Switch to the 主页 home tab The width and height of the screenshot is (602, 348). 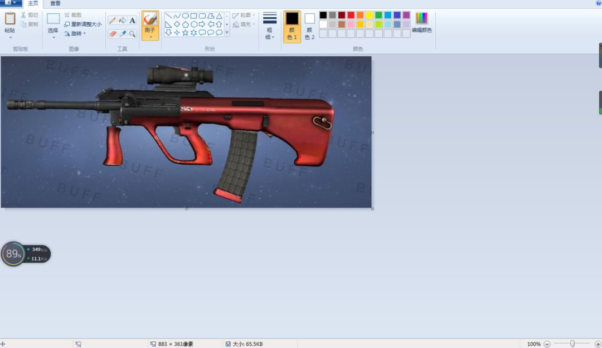[33, 3]
